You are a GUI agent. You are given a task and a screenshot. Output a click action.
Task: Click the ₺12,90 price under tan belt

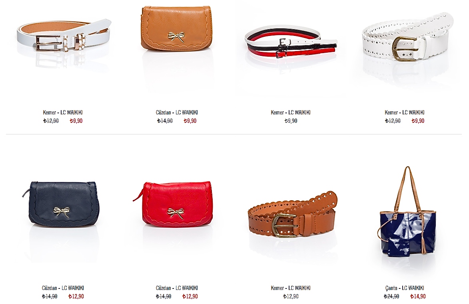290,296
